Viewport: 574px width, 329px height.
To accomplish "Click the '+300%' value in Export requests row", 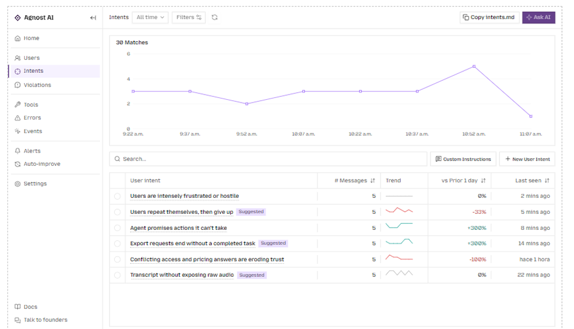I will coord(476,244).
